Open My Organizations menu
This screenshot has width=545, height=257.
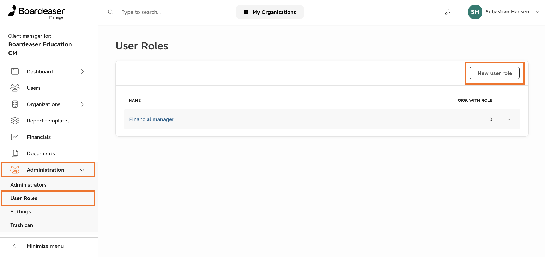(270, 12)
